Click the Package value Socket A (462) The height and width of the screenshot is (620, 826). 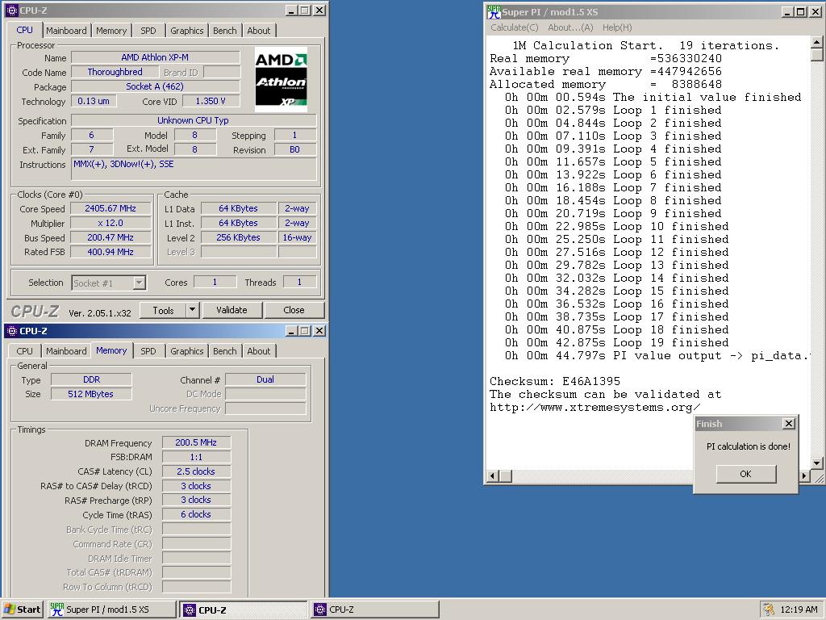[x=156, y=86]
